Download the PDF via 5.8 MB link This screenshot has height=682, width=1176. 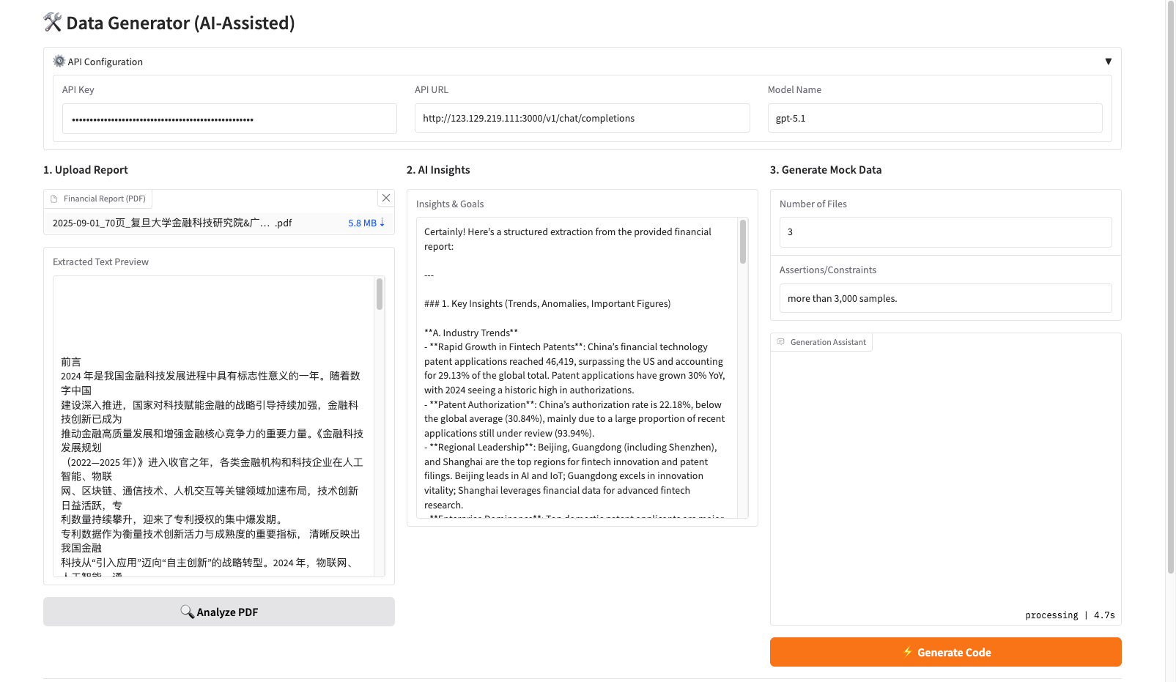click(366, 223)
